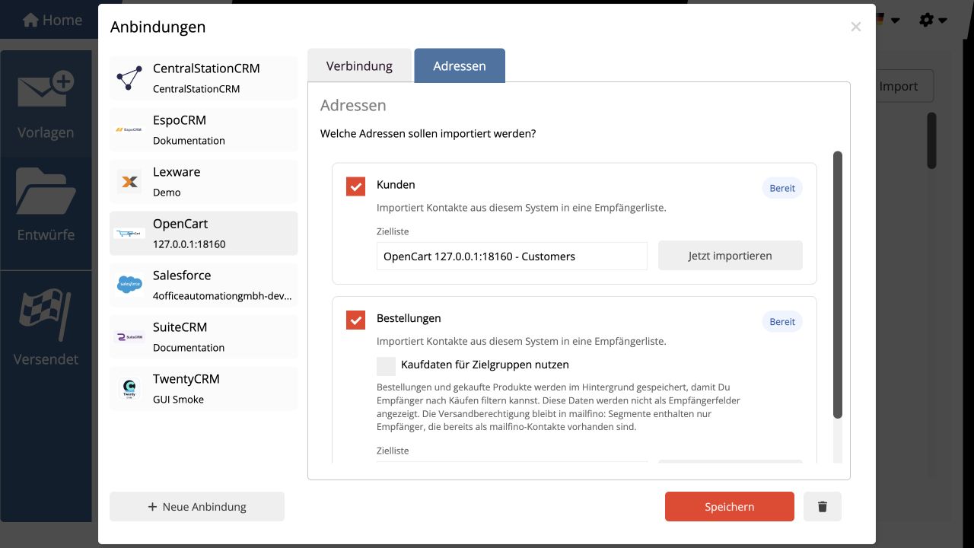Viewport: 974px width, 548px height.
Task: Delete connection with trash icon button
Action: pos(823,506)
